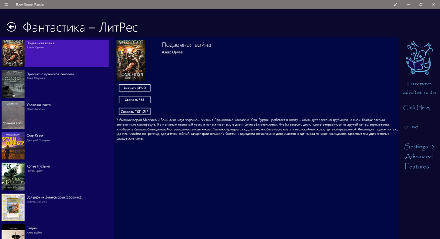Click author Анна Бойко in list

point(34,232)
